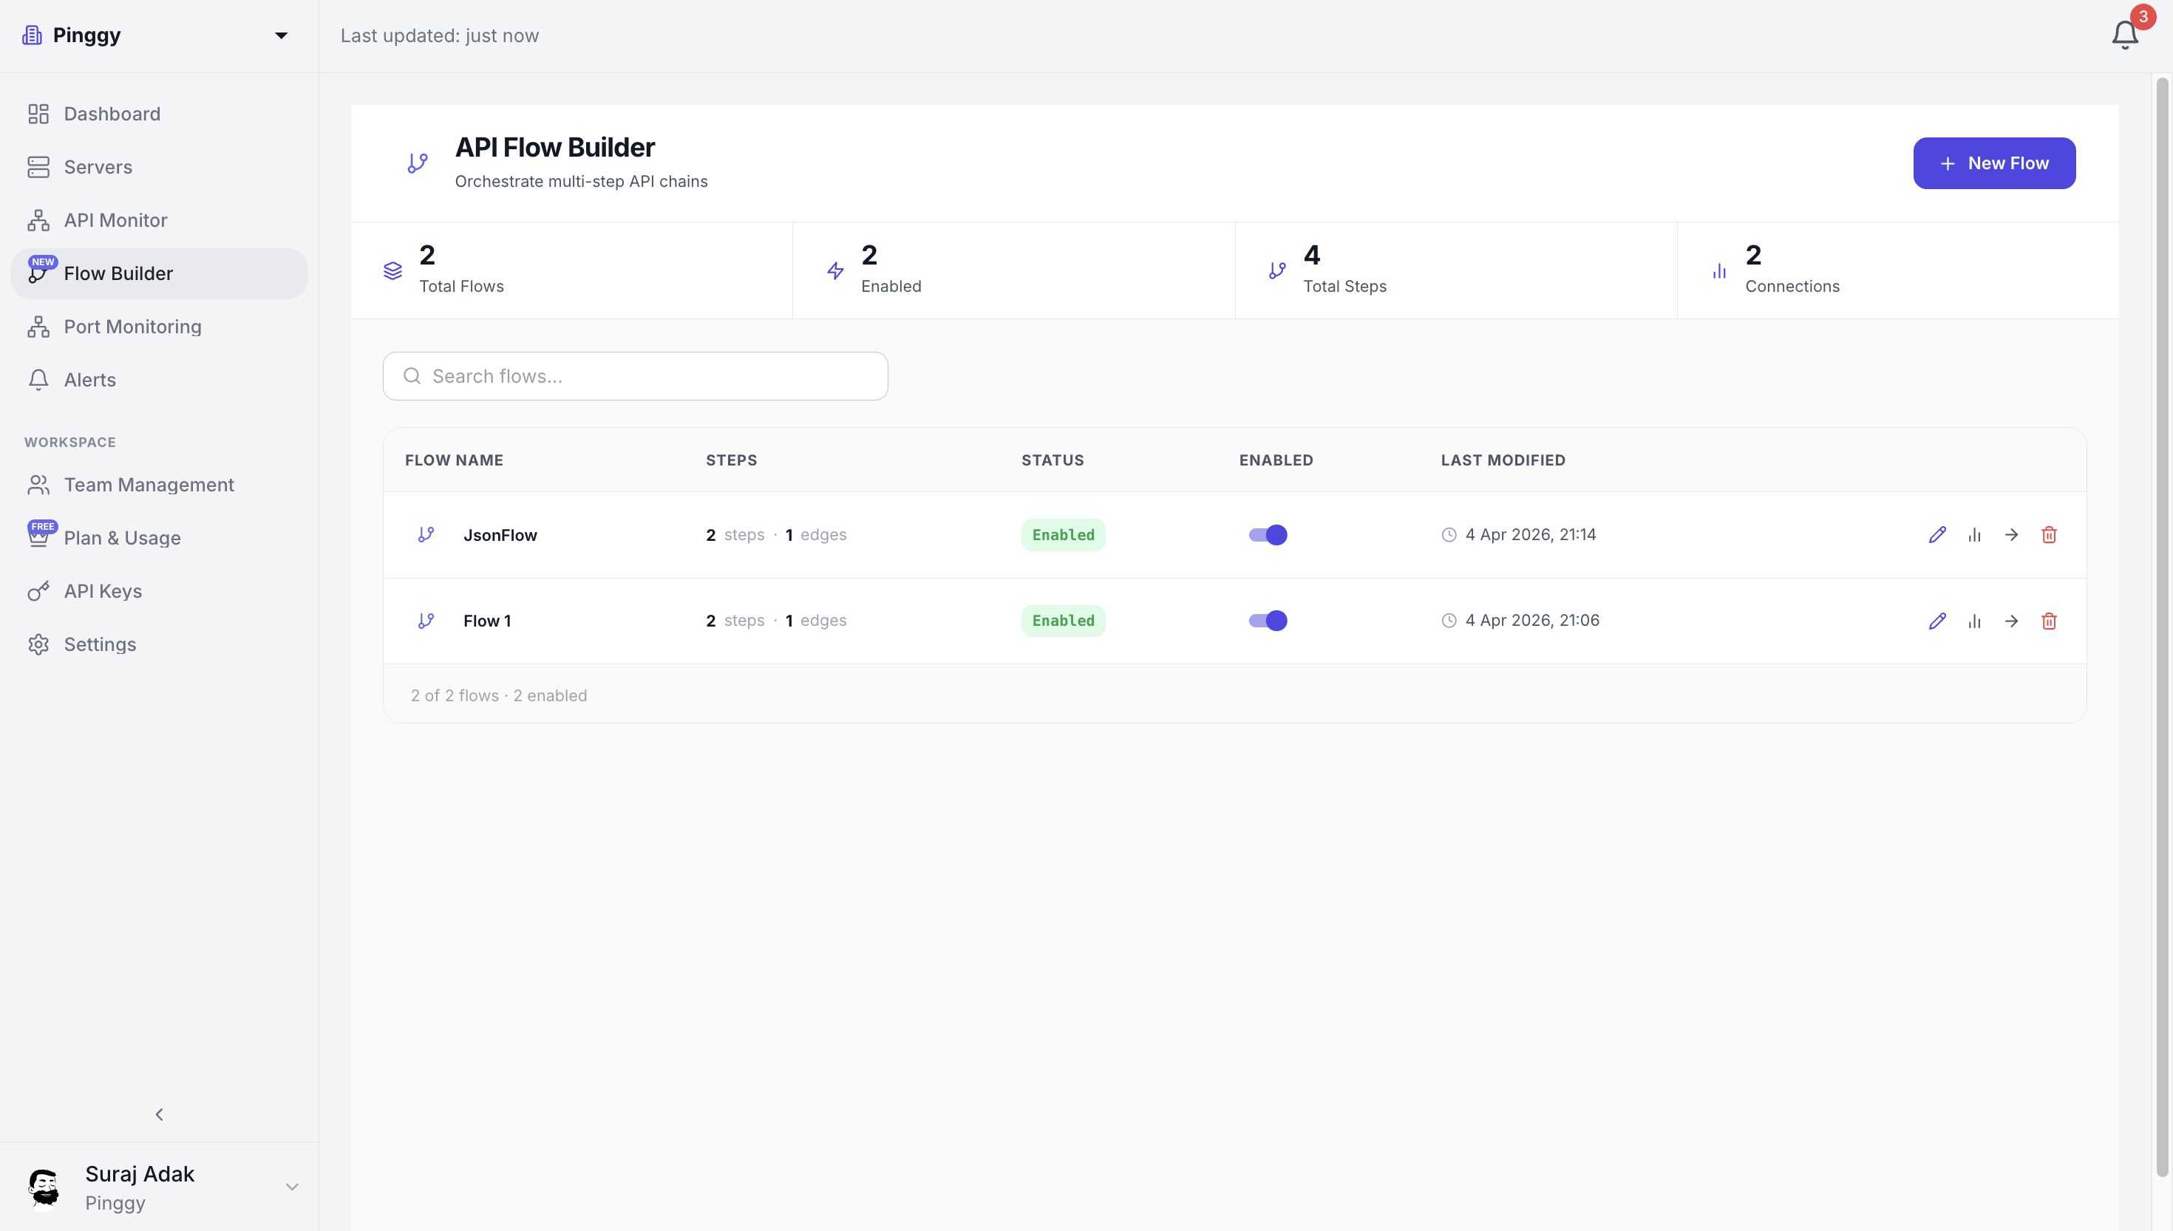Click the LAST MODIFIED column header

pyautogui.click(x=1503, y=460)
